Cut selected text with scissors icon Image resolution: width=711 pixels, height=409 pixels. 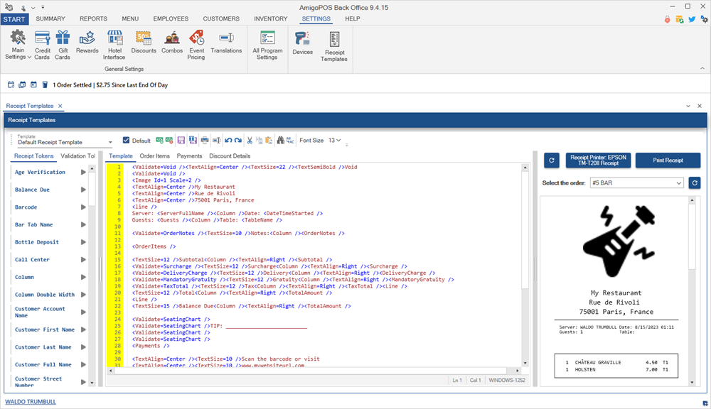click(250, 141)
